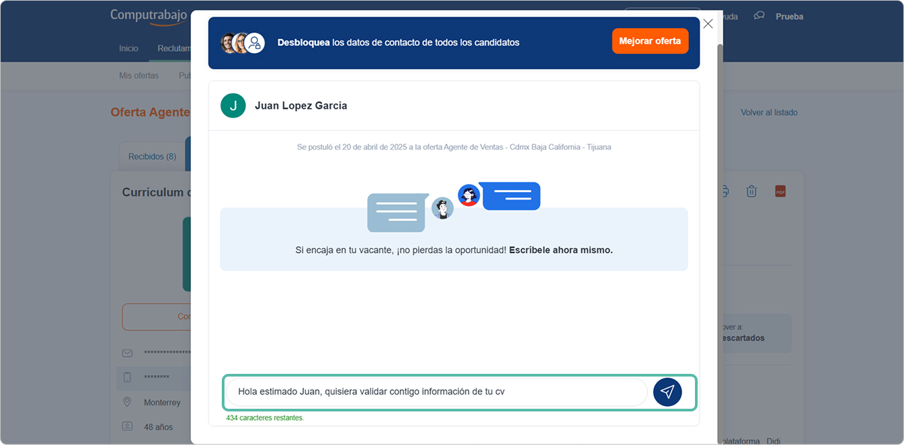
Task: Switch to the Recibidos (8) tab
Action: pos(152,156)
